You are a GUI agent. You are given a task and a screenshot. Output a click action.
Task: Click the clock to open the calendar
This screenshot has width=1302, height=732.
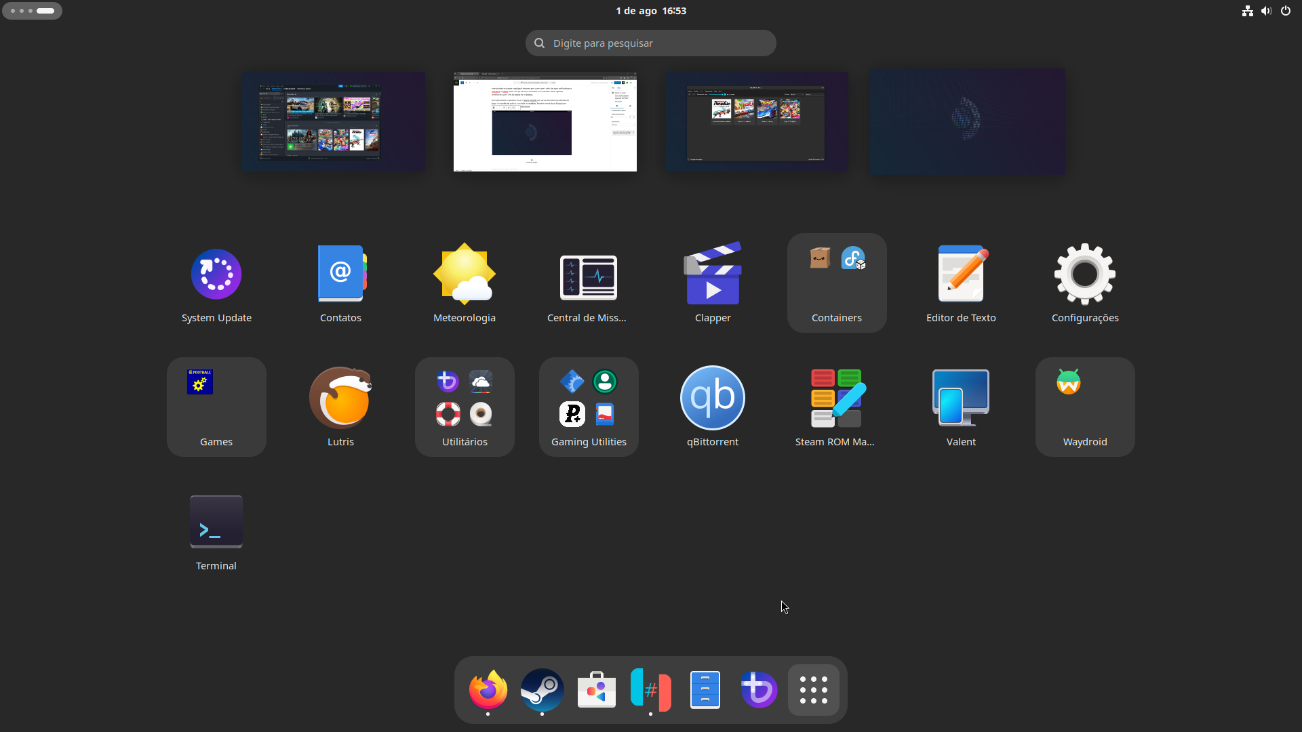pyautogui.click(x=650, y=11)
